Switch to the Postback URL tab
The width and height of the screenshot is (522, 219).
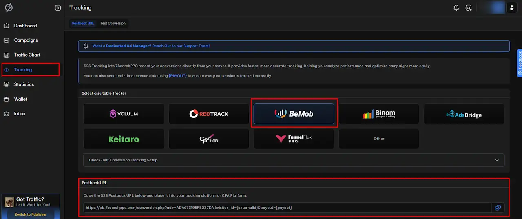pyautogui.click(x=83, y=24)
